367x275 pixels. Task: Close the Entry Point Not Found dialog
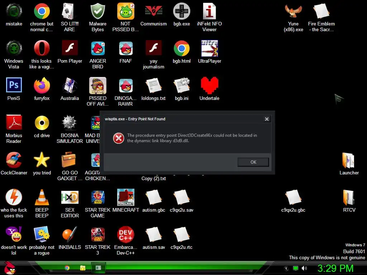(267, 119)
